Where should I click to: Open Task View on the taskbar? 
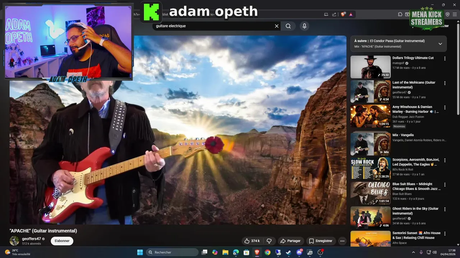(204, 252)
